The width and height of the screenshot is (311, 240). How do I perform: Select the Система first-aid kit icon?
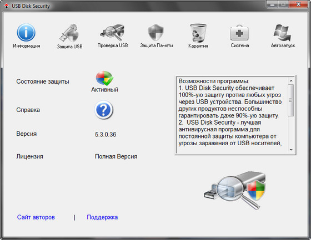coord(239,33)
